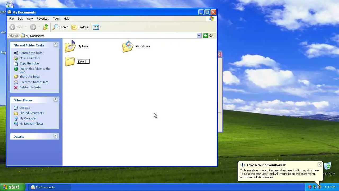Image resolution: width=339 pixels, height=191 pixels.
Task: Collapse the File and Folder Tasks panel
Action: point(55,45)
